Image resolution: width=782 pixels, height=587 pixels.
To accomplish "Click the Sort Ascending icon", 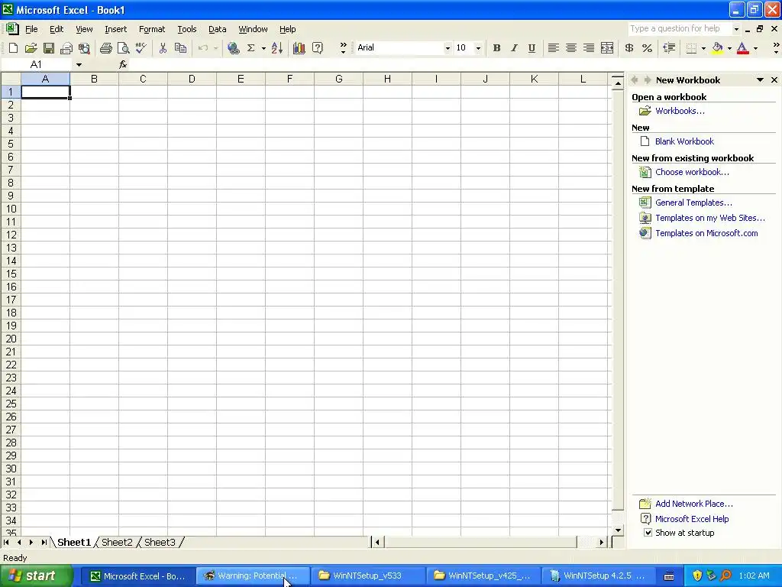I will (277, 48).
